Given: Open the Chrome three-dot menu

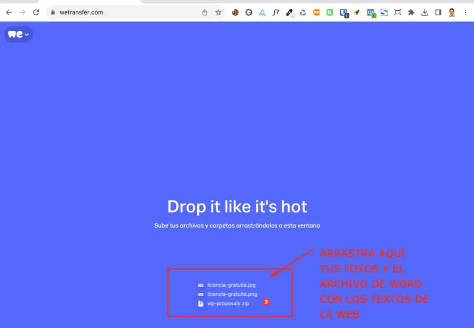Looking at the screenshot, I should pos(465,12).
